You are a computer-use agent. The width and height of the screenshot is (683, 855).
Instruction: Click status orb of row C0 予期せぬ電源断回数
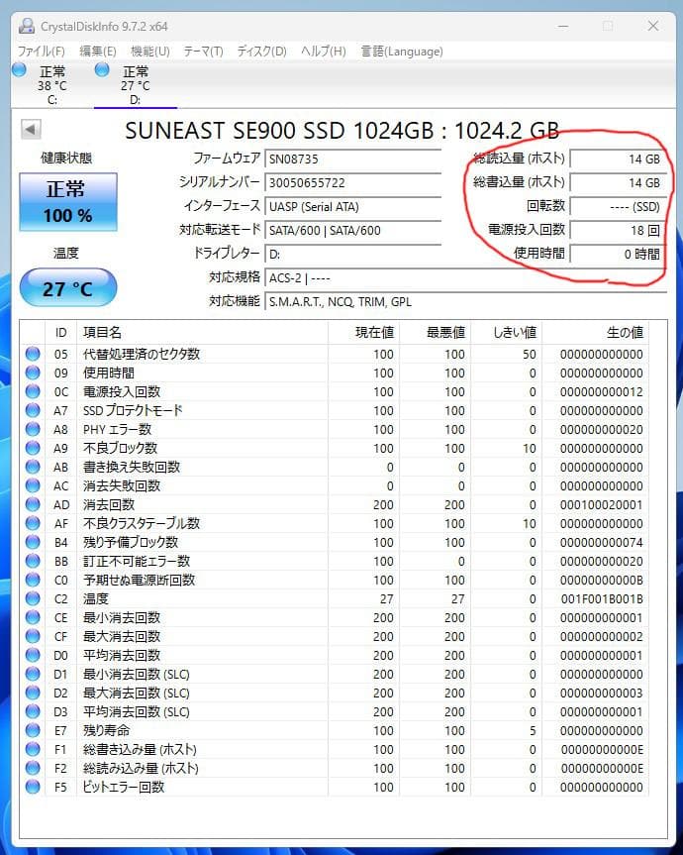coord(33,580)
